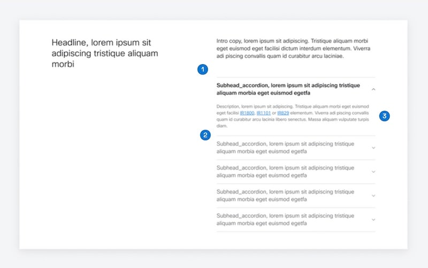Screen dimensions: 428x268
Task: Click the bold expanded accordion subhead title
Action: click(288, 89)
